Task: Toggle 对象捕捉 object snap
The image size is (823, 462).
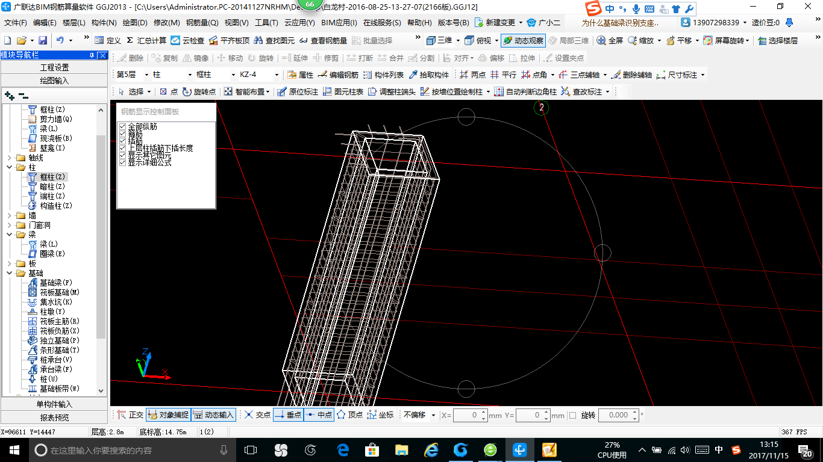Action: coord(168,415)
